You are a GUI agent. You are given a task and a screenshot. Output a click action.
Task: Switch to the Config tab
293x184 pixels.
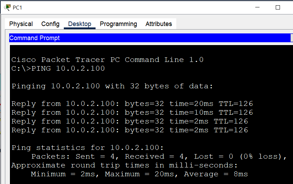point(50,24)
